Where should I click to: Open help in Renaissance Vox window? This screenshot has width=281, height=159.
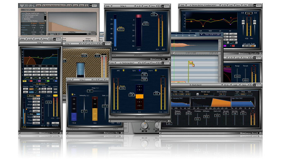[158, 6]
